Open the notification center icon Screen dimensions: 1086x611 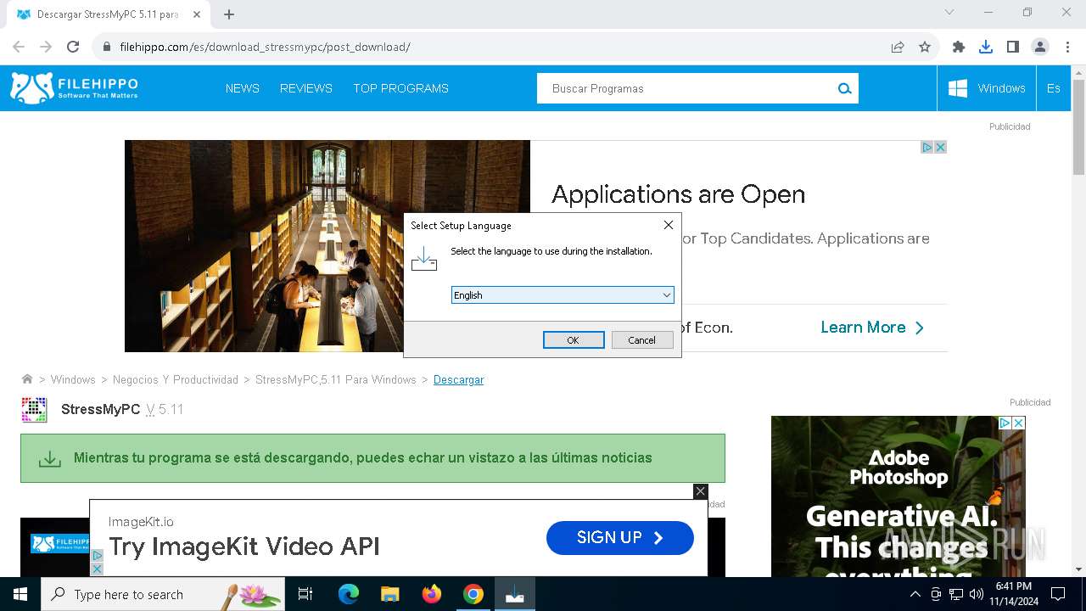[x=1058, y=594]
